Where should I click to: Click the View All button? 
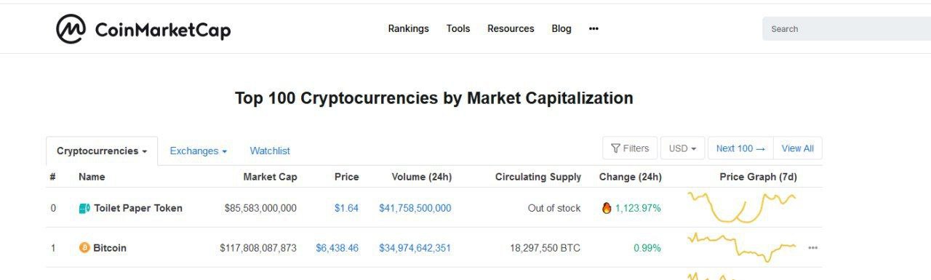coord(798,148)
